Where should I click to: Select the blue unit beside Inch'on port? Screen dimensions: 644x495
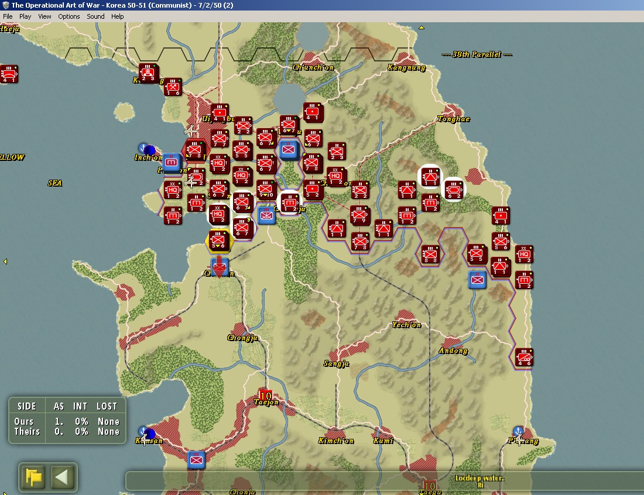172,163
